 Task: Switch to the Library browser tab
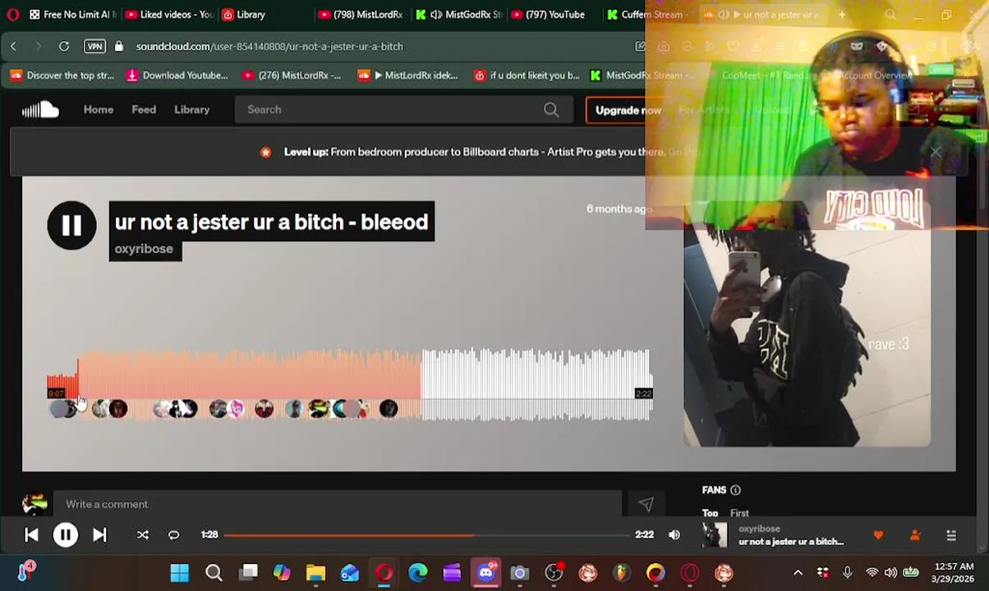pyautogui.click(x=246, y=15)
